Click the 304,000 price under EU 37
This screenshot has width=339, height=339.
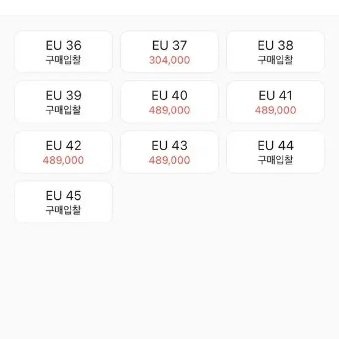[169, 60]
